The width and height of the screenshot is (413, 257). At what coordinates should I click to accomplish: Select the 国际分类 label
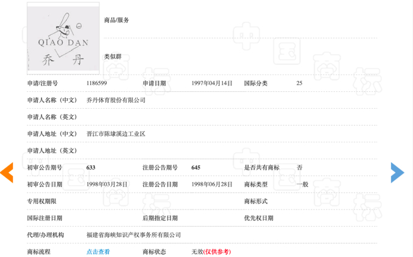point(256,83)
